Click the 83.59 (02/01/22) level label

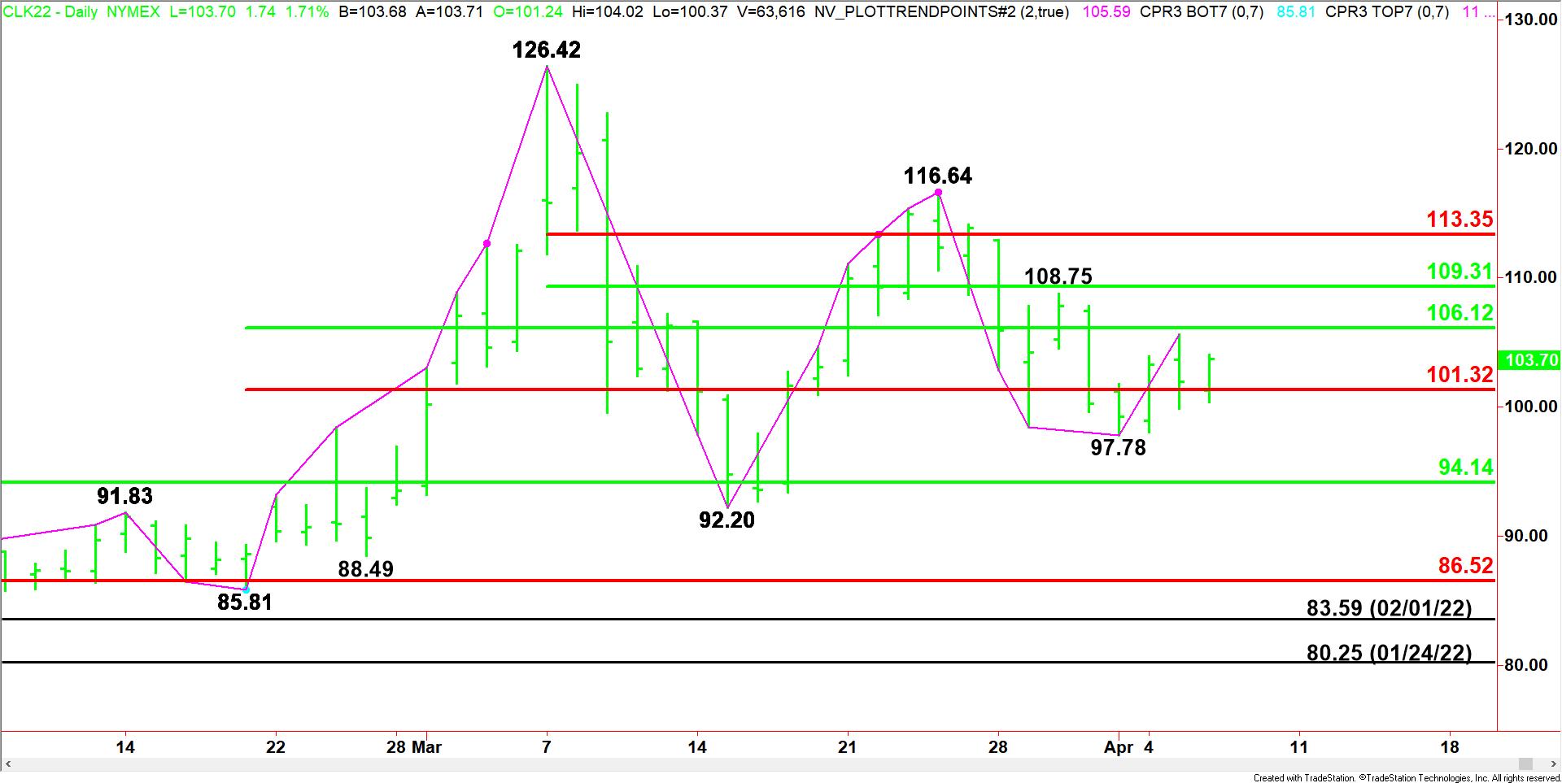tap(1390, 608)
